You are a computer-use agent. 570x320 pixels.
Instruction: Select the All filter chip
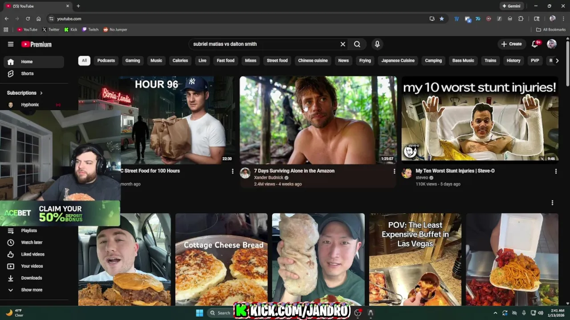coord(84,60)
